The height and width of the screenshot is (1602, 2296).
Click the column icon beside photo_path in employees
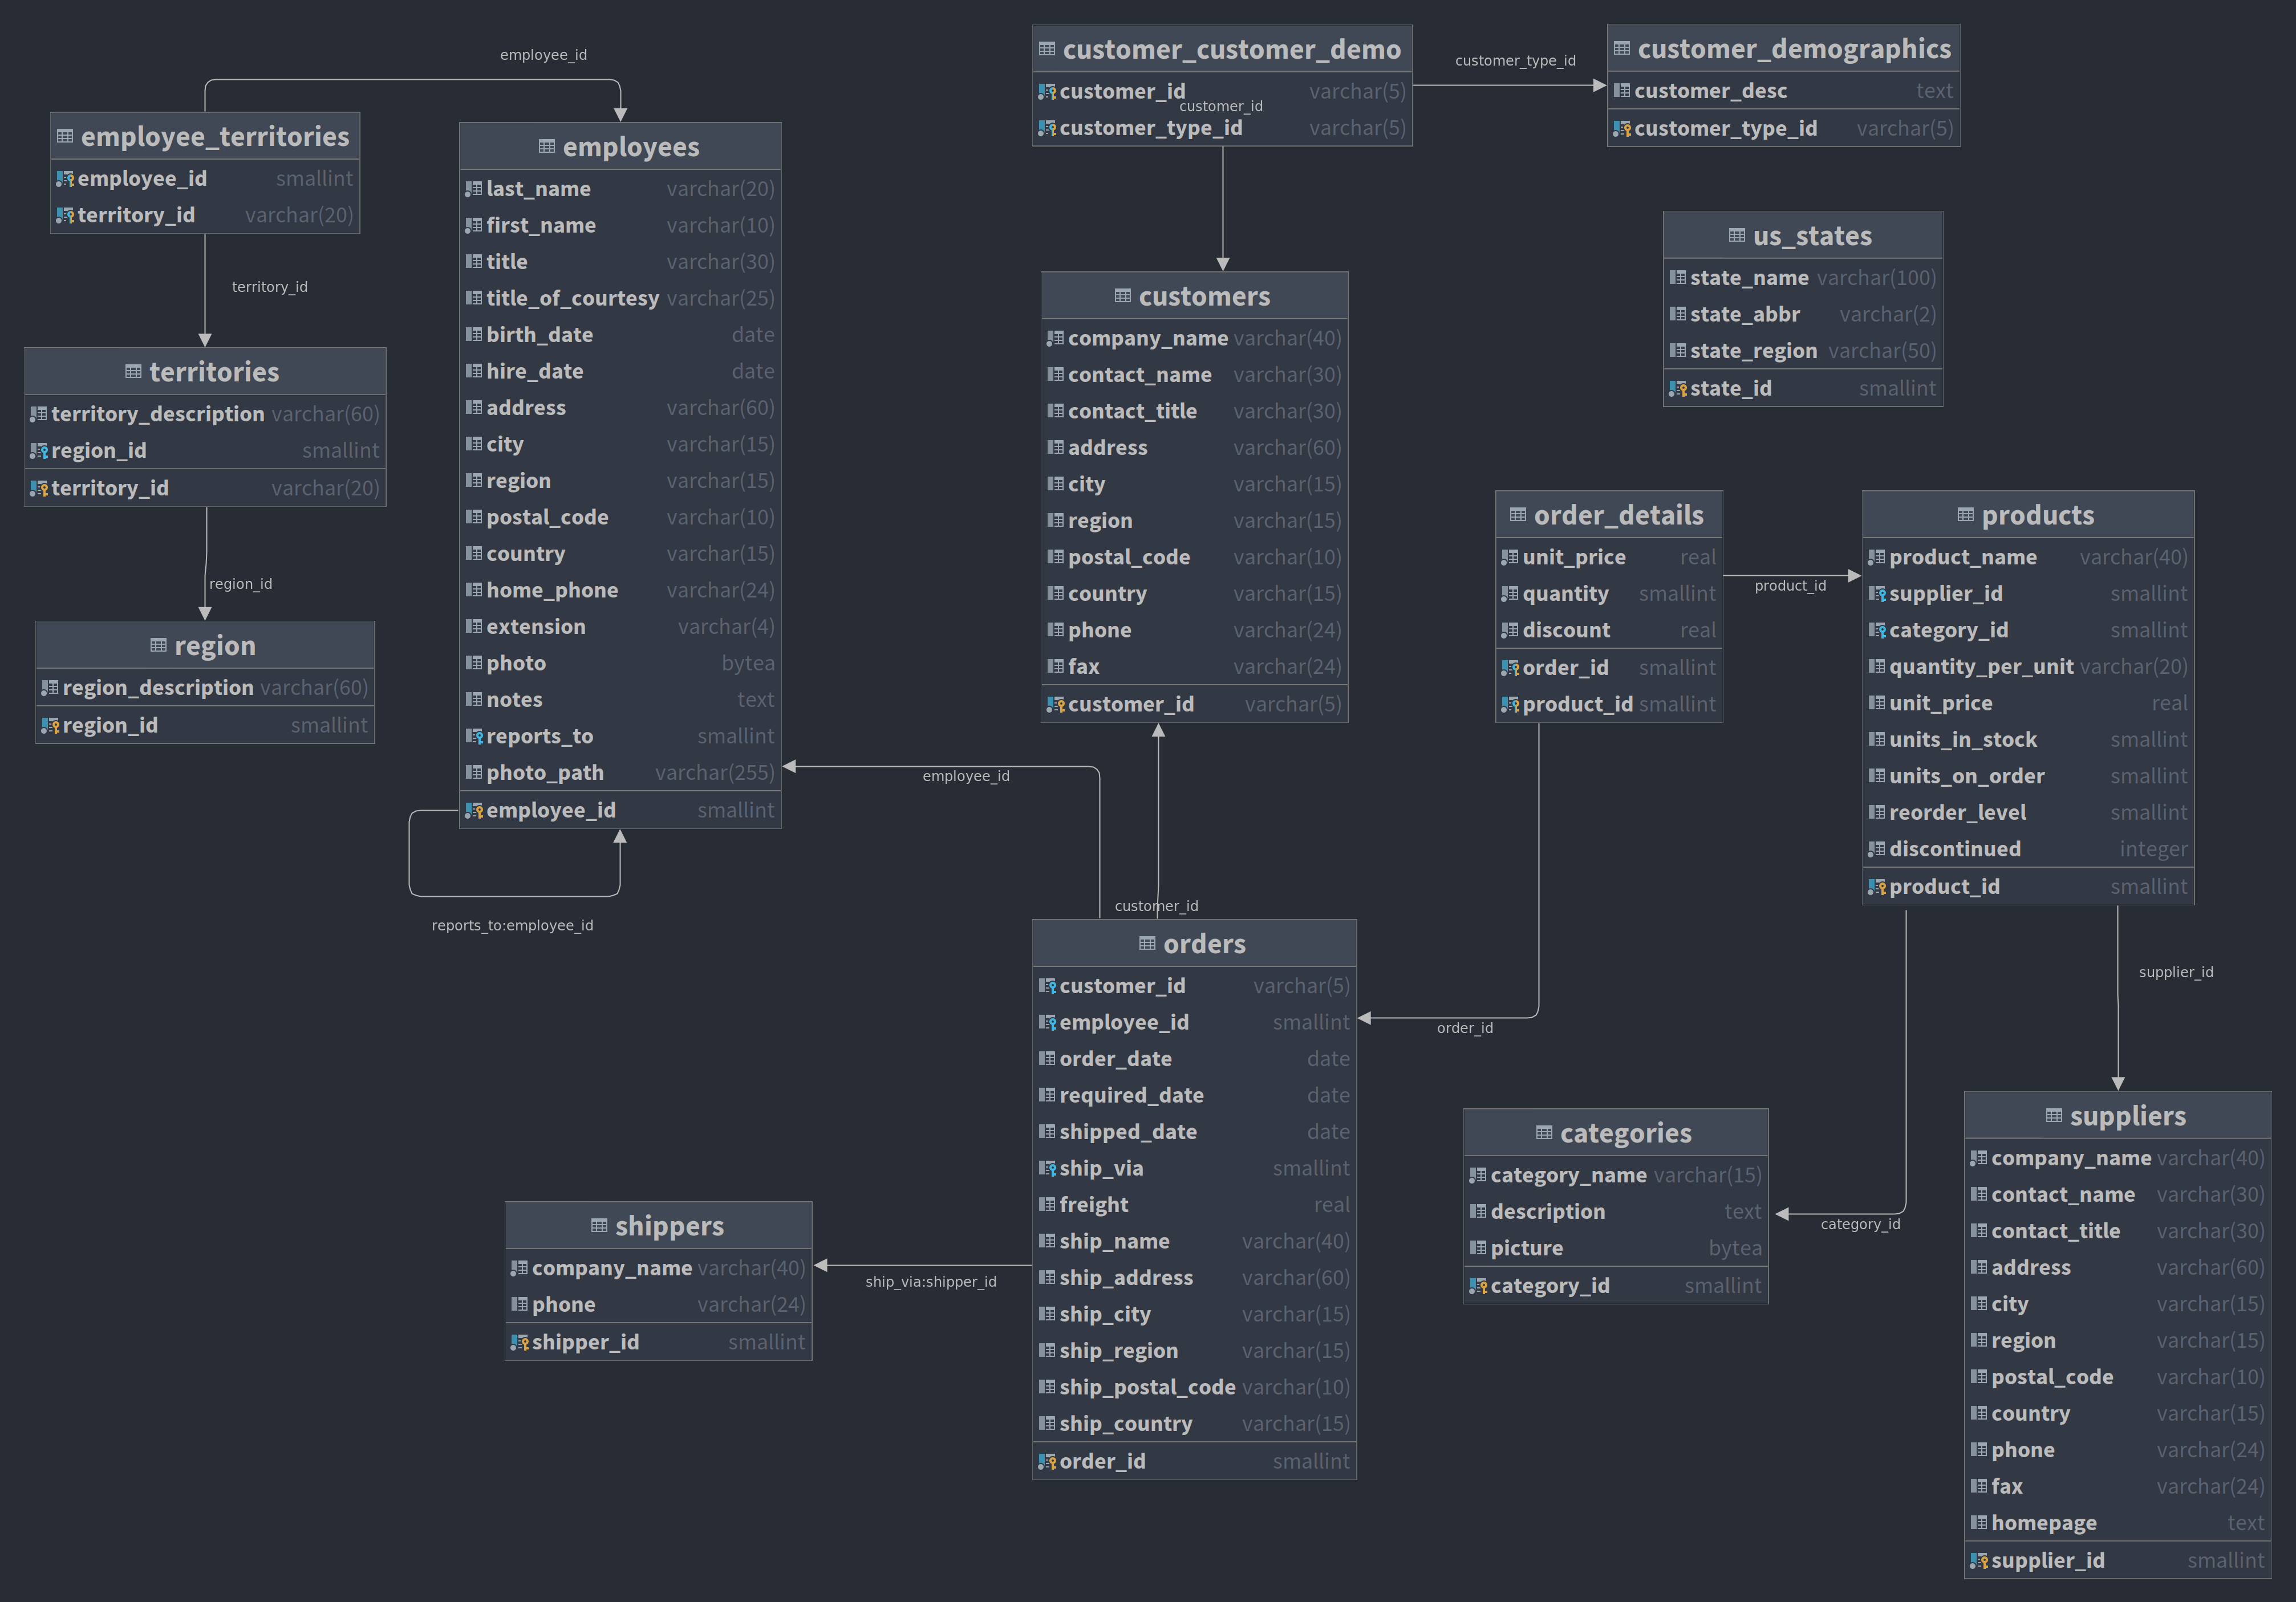tap(473, 772)
